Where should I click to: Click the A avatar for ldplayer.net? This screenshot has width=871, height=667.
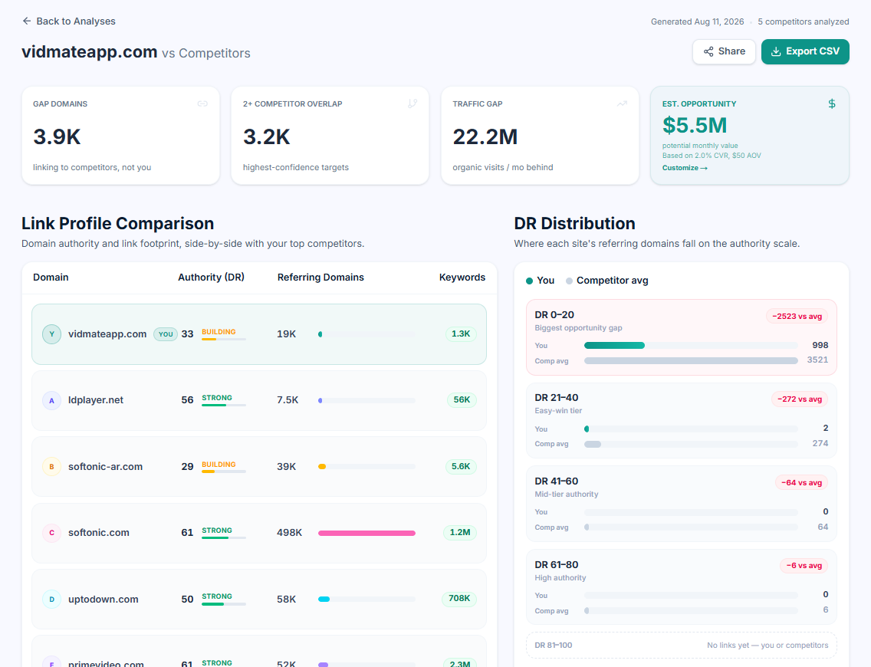pyautogui.click(x=51, y=400)
